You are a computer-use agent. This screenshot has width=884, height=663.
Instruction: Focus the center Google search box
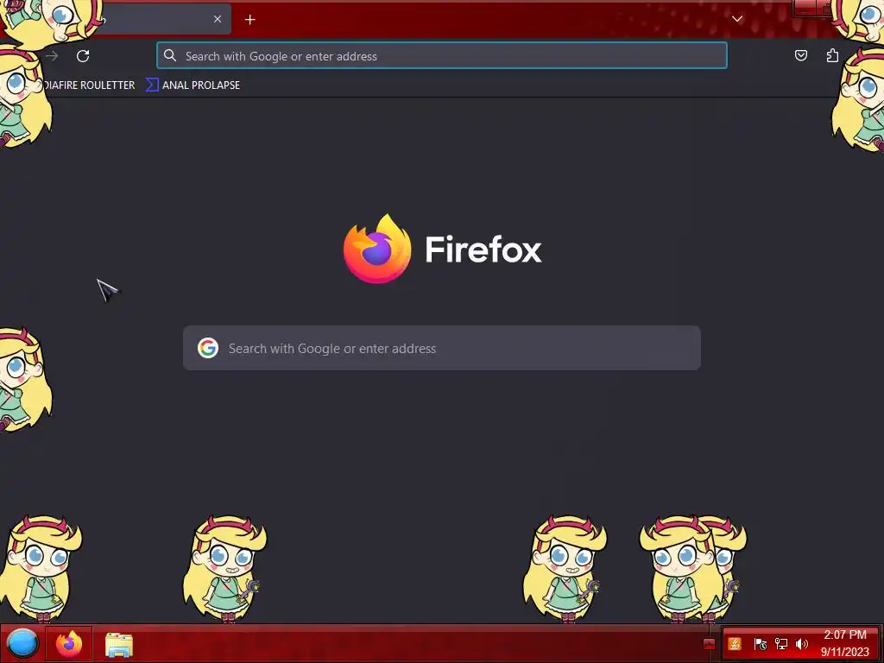442,349
